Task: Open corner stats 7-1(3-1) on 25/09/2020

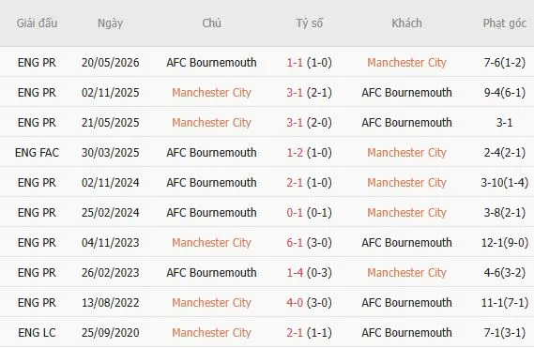Action: [505, 332]
